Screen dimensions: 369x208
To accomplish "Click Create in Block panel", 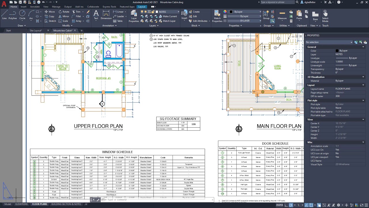I will 194,12.
